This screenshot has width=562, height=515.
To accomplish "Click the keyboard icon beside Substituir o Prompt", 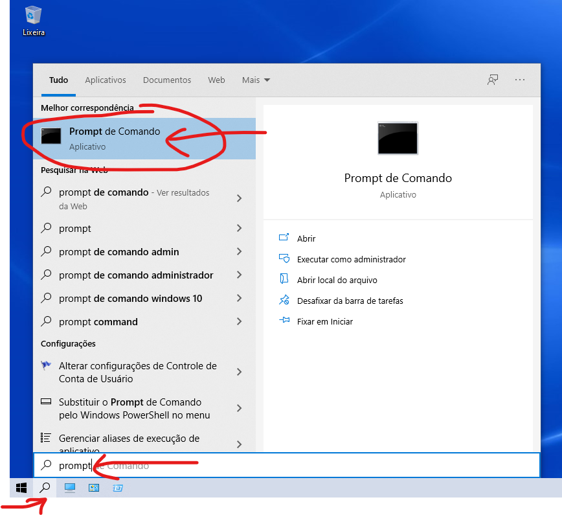I will click(x=46, y=402).
